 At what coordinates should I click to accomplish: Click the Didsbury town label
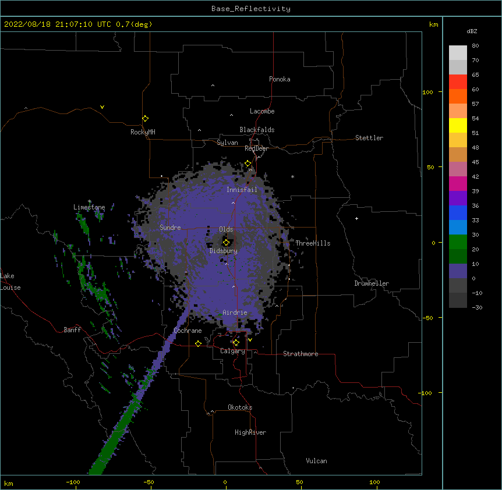pyautogui.click(x=224, y=251)
